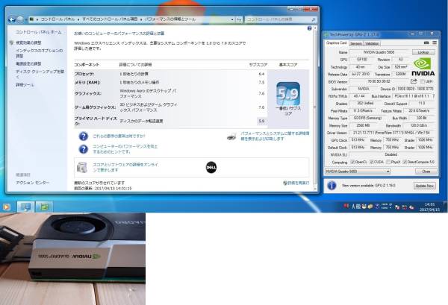Image resolution: width=448 pixels, height=305 pixels.
Task: Click the Lookup button in GPU-Z
Action: (x=423, y=52)
